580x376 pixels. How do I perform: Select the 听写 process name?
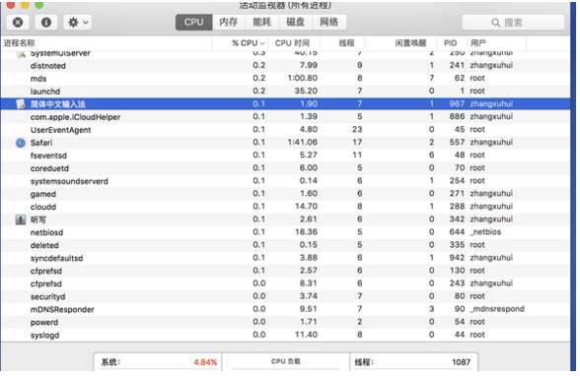(x=38, y=219)
